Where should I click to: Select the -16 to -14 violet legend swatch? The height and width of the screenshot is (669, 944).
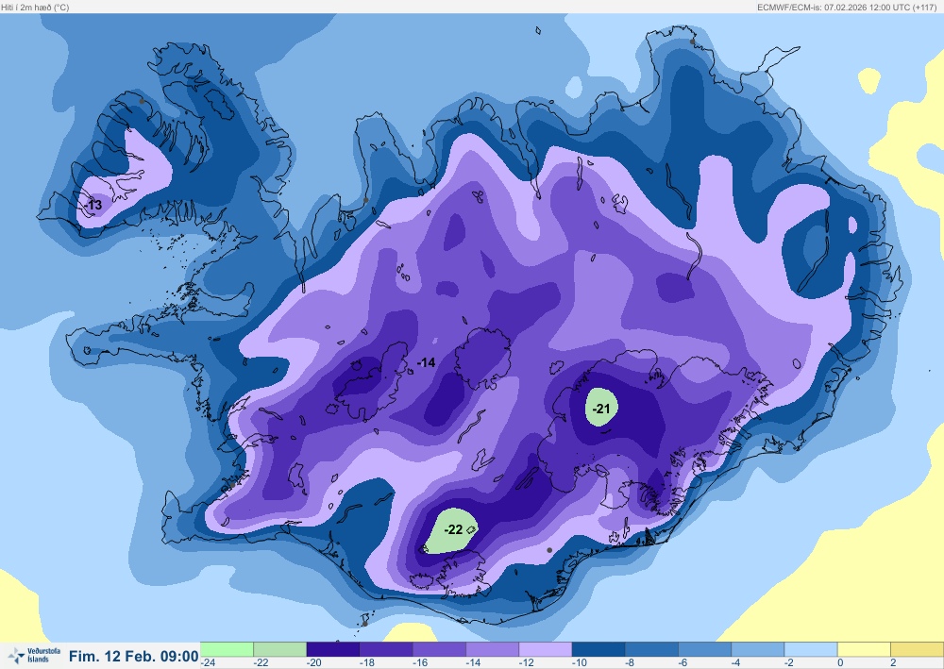click(440, 649)
